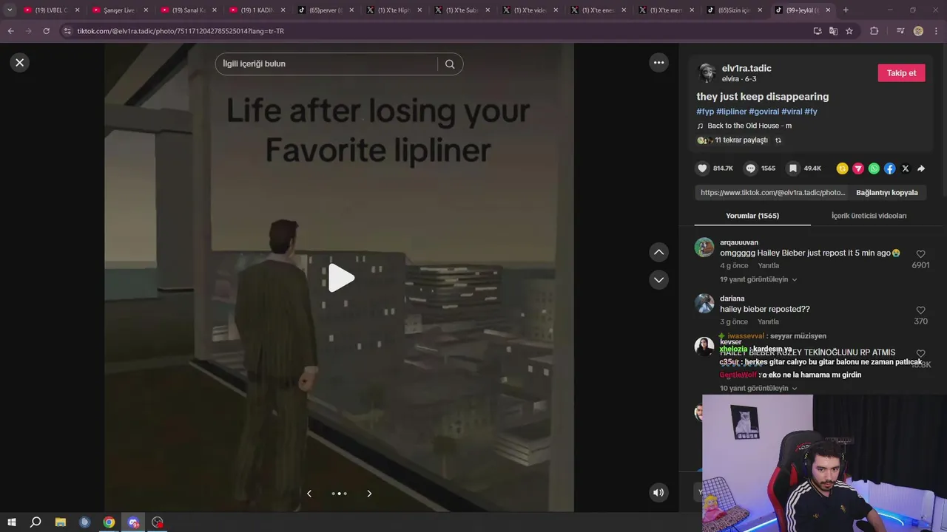Open arqauuuvan's avatar
Viewport: 947px width, 532px height.
(x=704, y=248)
